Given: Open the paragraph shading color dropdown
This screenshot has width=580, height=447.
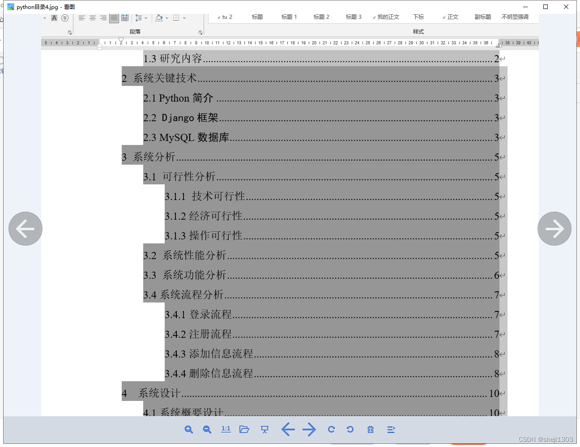Looking at the screenshot, I should coord(167,18).
